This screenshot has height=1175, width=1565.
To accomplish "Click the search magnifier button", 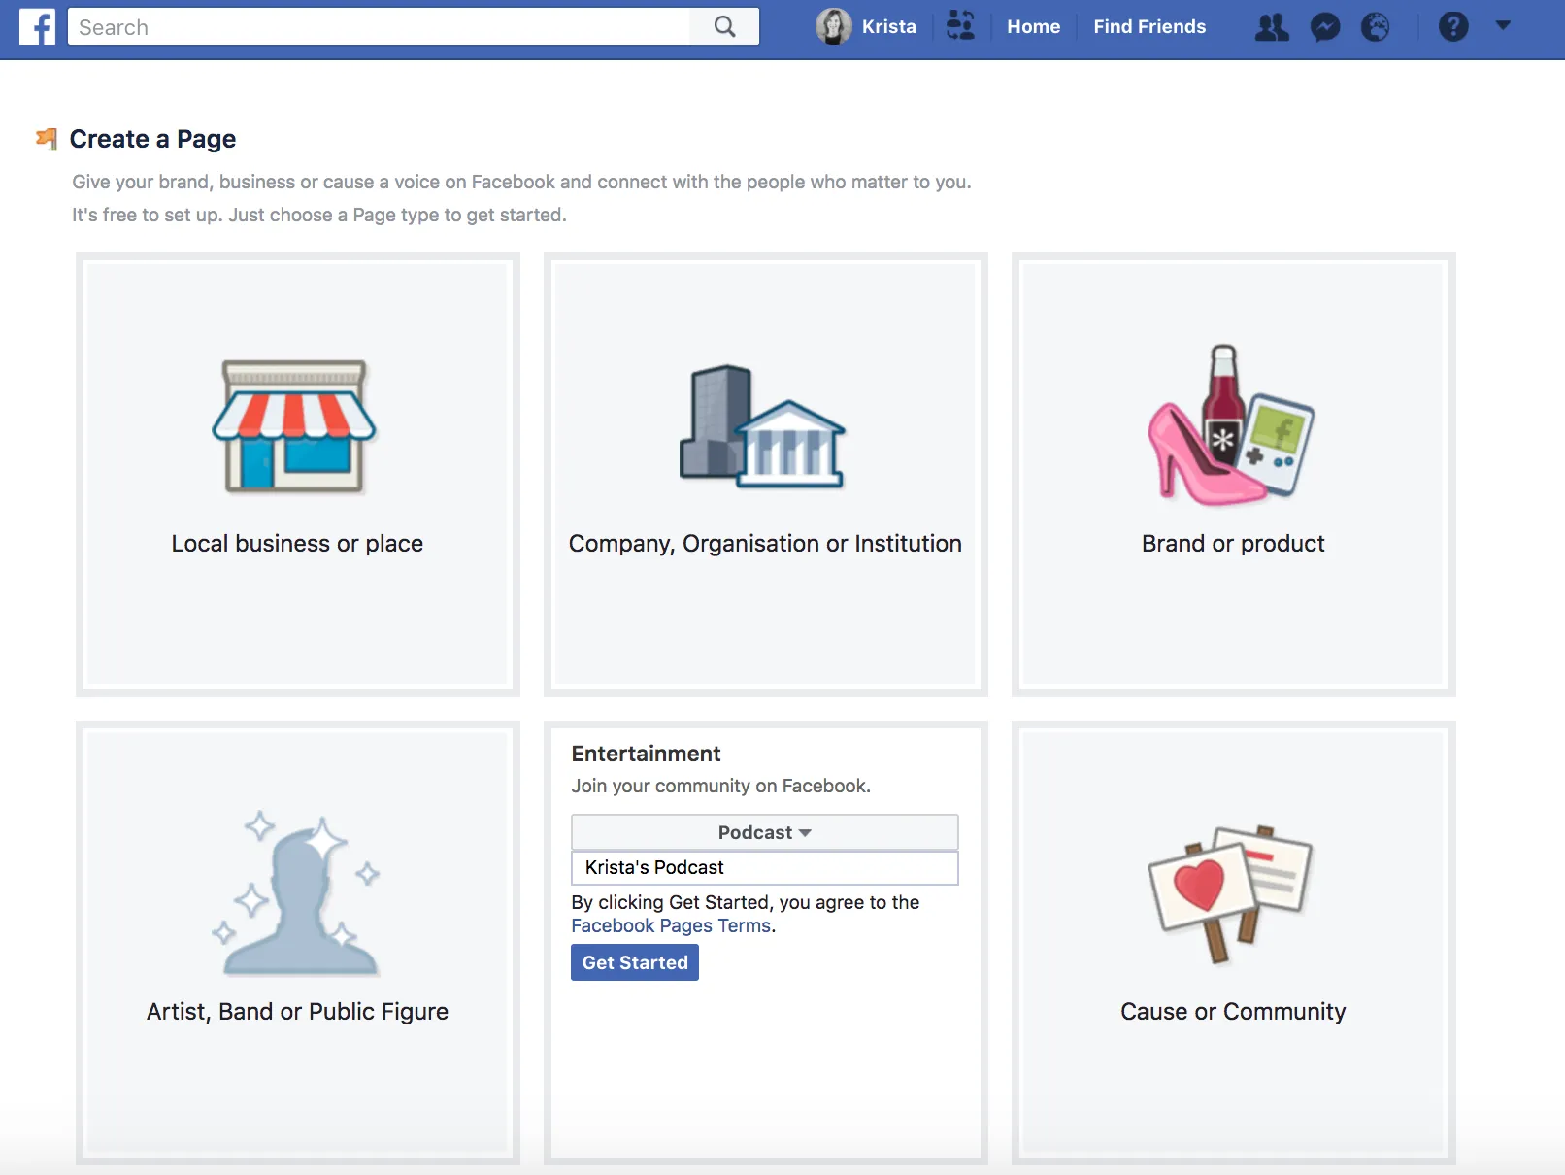I will [x=724, y=27].
